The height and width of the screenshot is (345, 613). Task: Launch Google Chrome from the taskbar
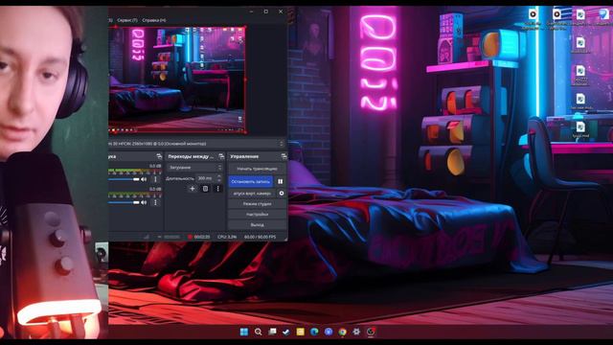coord(343,332)
